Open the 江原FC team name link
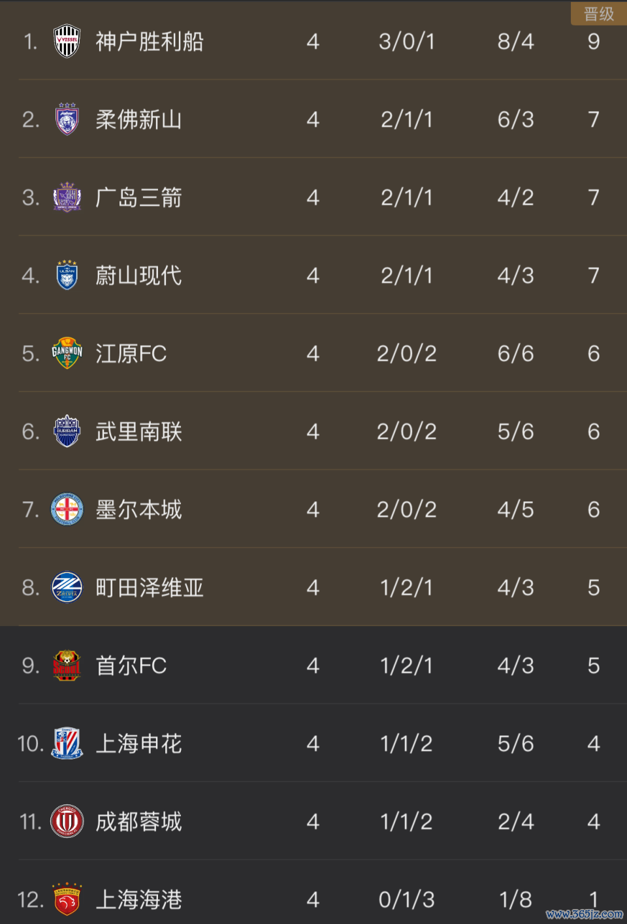627x924 pixels. [131, 354]
